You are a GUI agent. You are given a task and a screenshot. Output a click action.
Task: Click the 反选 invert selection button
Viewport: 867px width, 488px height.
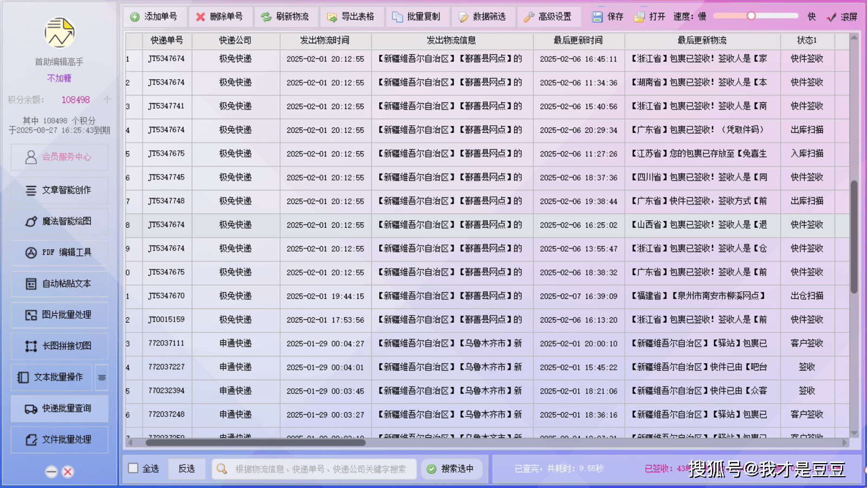coord(186,468)
